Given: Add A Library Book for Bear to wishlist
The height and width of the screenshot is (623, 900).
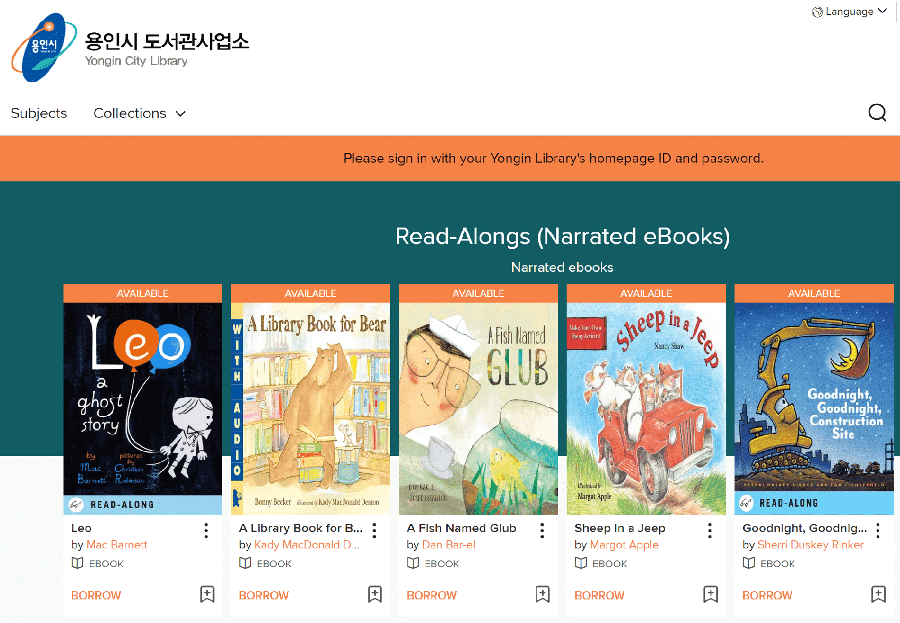Looking at the screenshot, I should pyautogui.click(x=375, y=595).
